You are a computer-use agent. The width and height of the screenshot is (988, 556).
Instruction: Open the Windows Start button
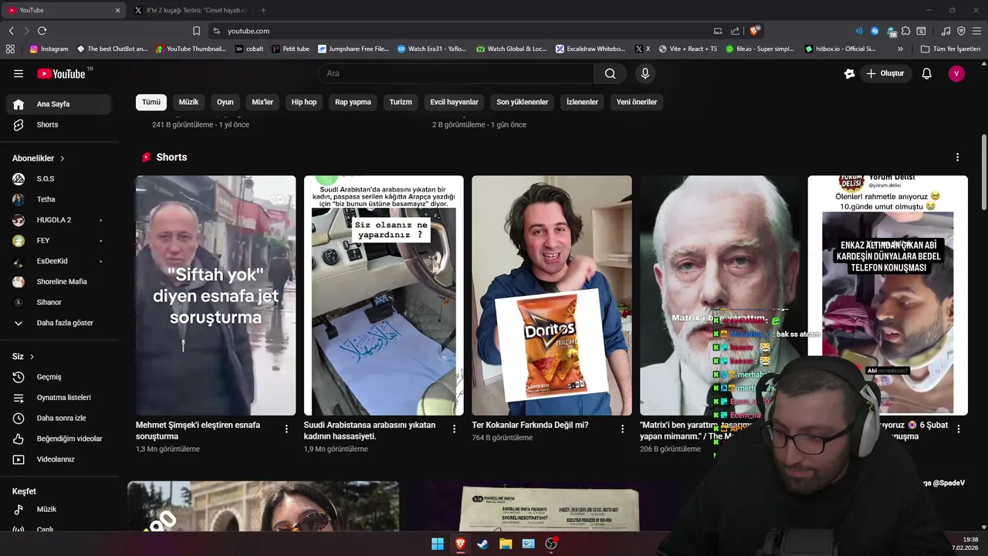point(438,544)
